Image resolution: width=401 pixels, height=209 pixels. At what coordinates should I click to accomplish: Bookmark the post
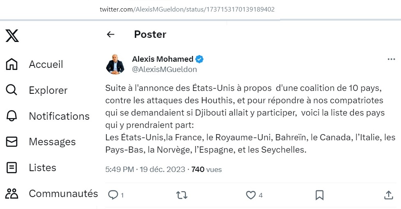(320, 195)
